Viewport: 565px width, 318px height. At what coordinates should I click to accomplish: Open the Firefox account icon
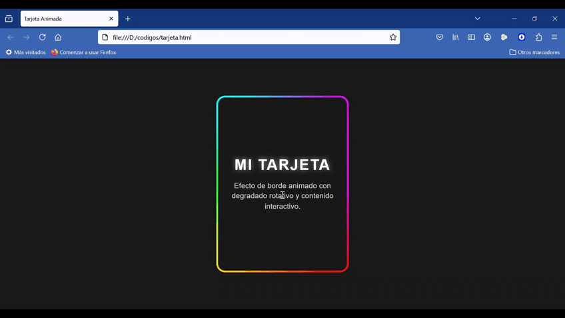[488, 37]
